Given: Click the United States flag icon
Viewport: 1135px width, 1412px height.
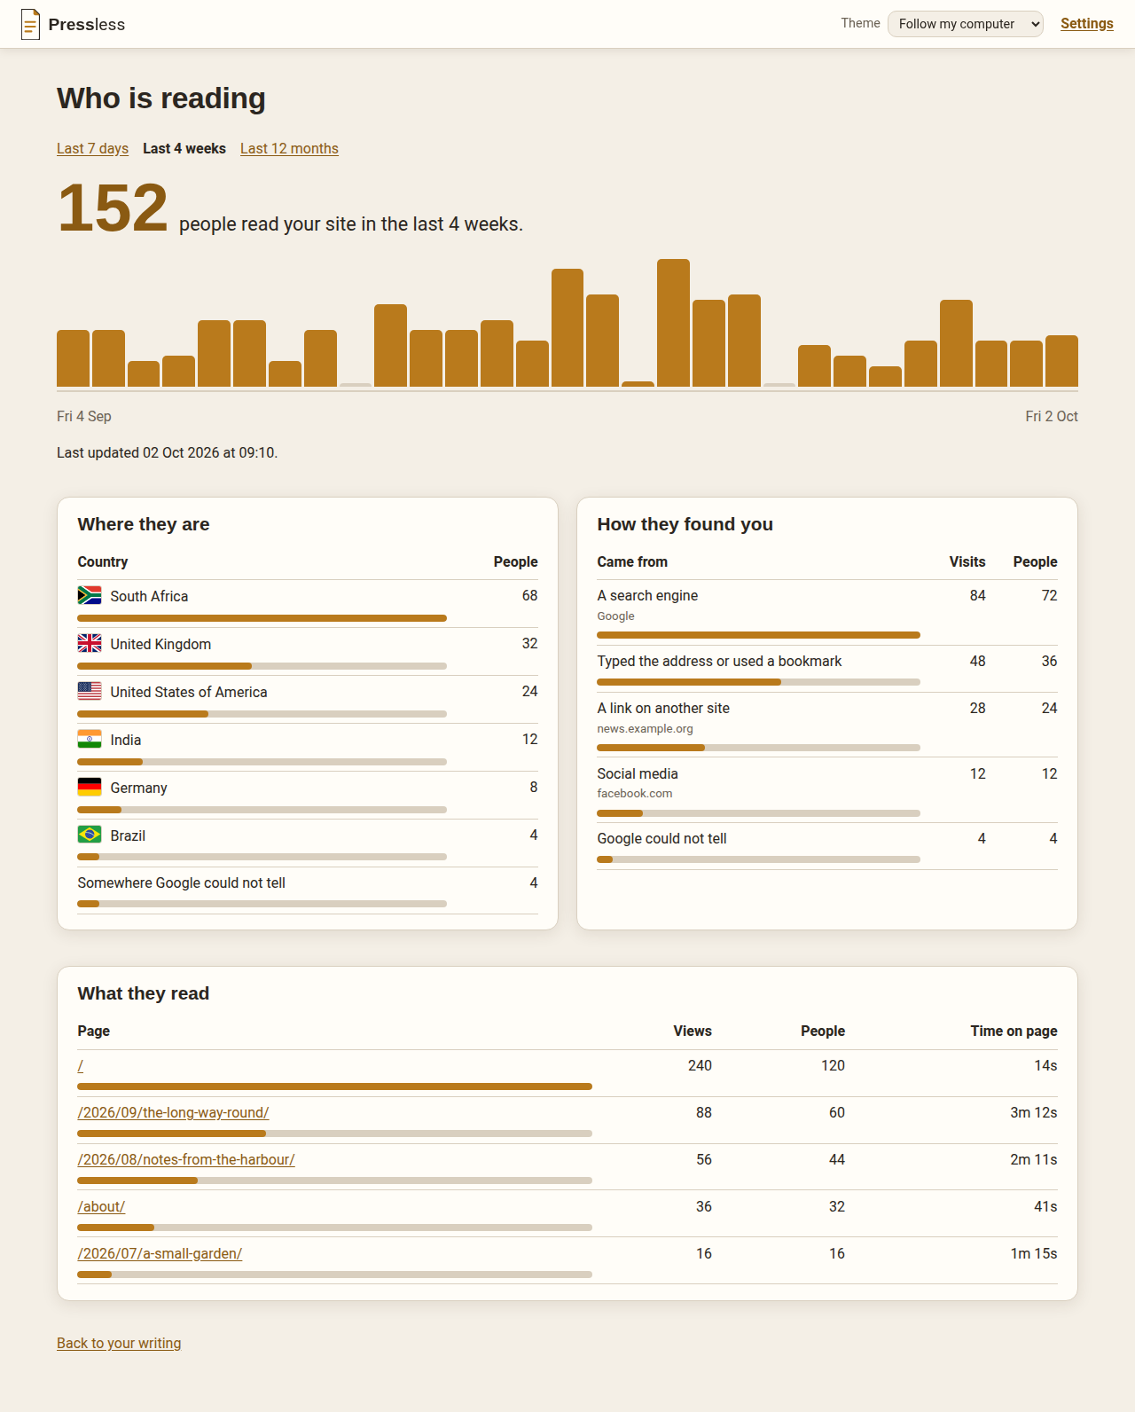Looking at the screenshot, I should (90, 691).
